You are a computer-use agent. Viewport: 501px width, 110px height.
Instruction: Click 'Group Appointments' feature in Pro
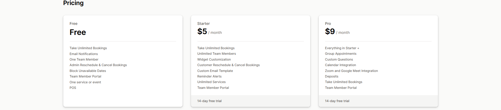point(341,54)
